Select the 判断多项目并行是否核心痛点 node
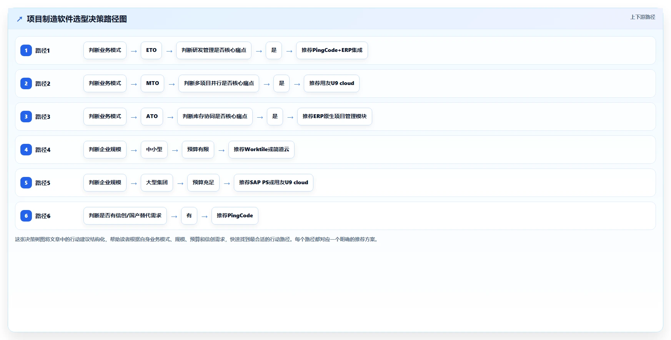Viewport: 671px width, 340px height. 219,83
